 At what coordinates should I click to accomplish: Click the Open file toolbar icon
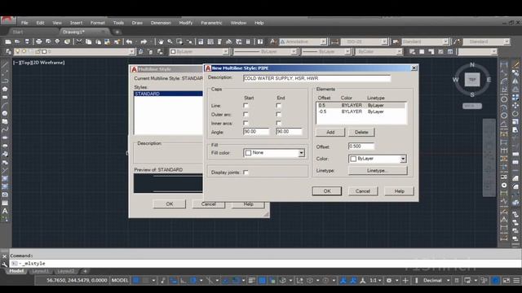pos(17,42)
